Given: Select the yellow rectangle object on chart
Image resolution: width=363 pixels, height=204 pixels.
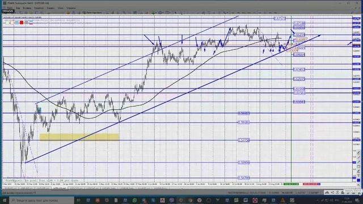Looking at the screenshot, I should coord(79,137).
